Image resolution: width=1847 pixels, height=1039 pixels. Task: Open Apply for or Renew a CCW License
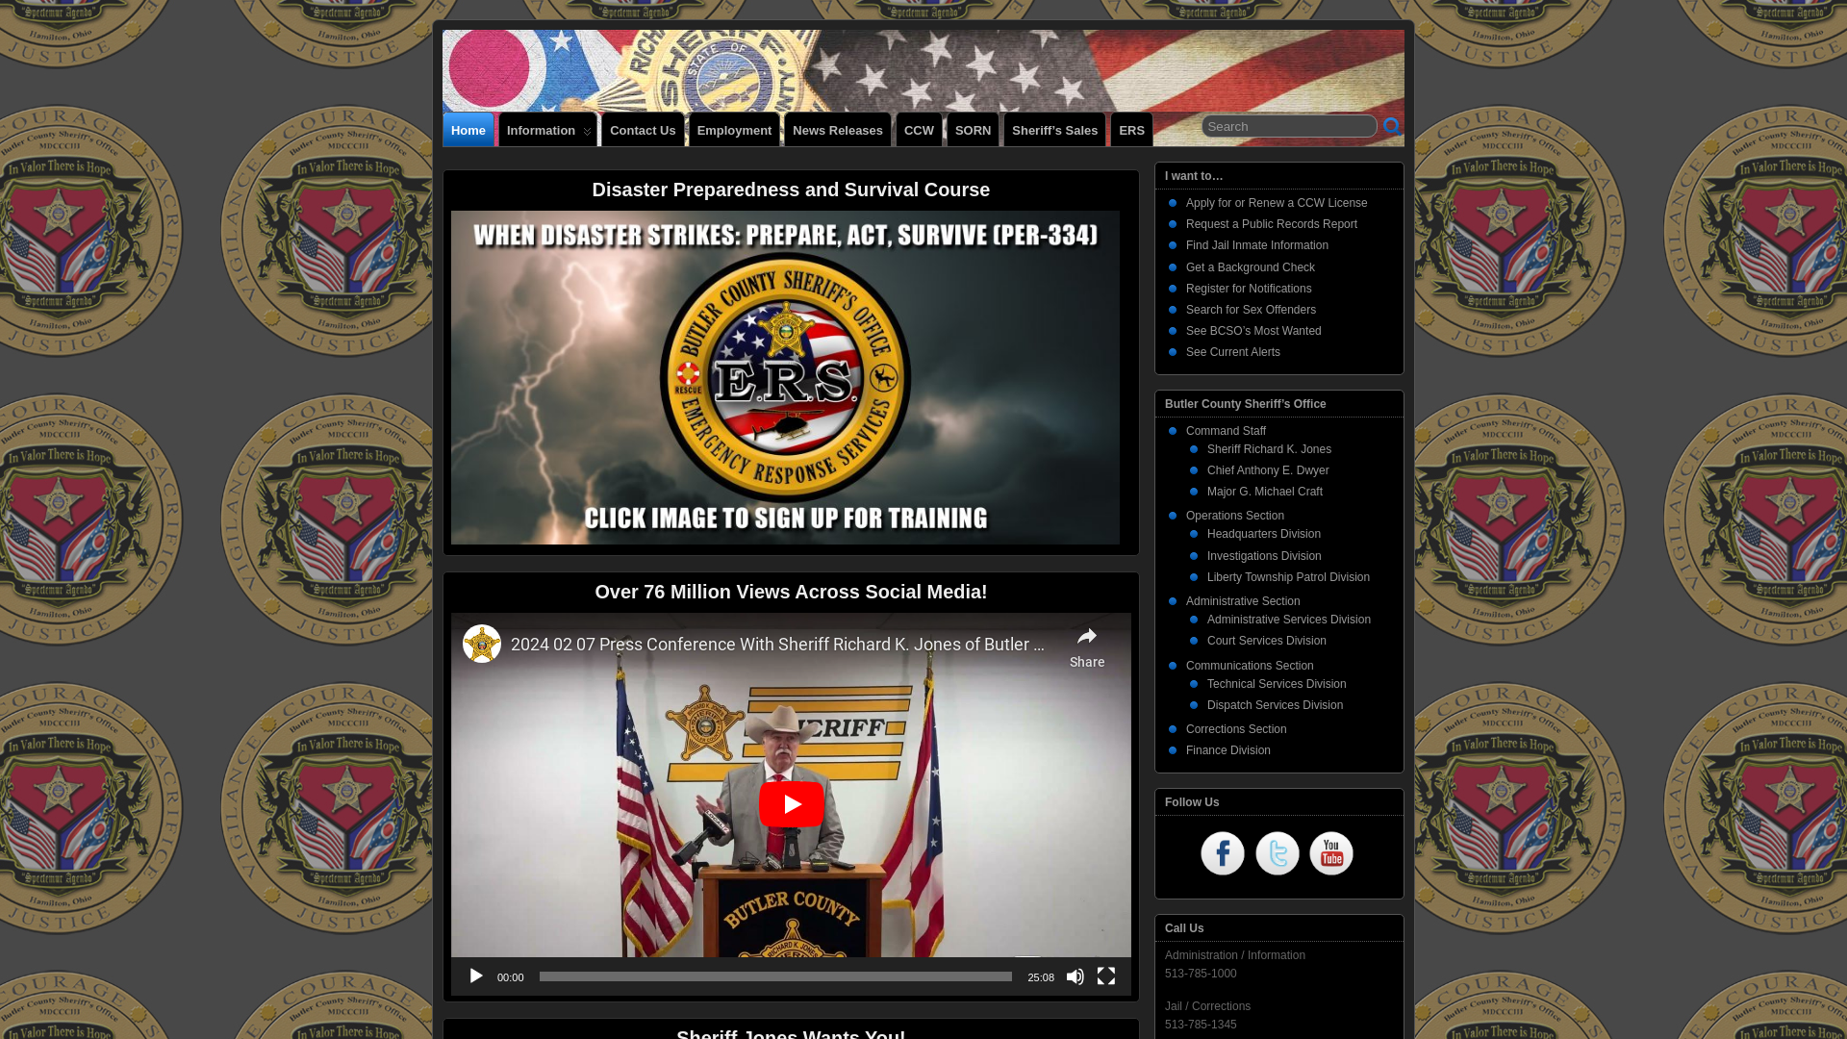[1277, 203]
